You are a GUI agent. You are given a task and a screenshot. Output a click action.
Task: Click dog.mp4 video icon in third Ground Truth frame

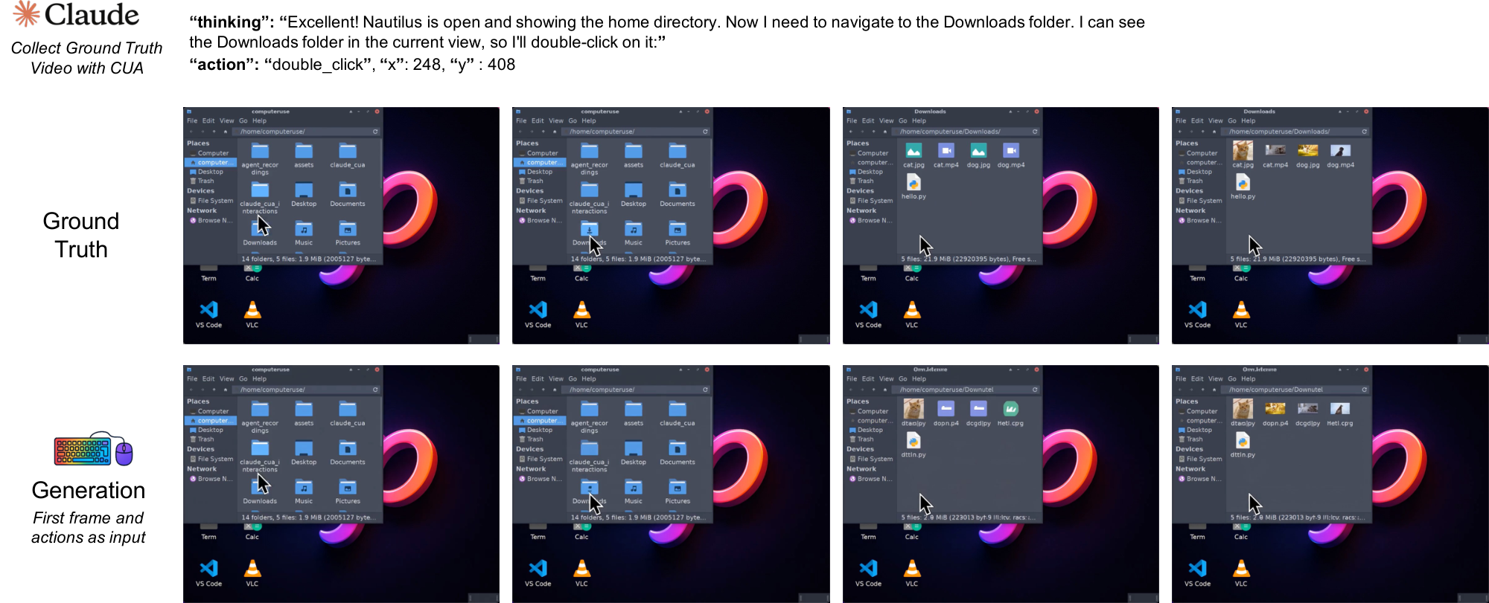pyautogui.click(x=1010, y=151)
